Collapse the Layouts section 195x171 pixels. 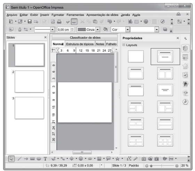point(124,45)
